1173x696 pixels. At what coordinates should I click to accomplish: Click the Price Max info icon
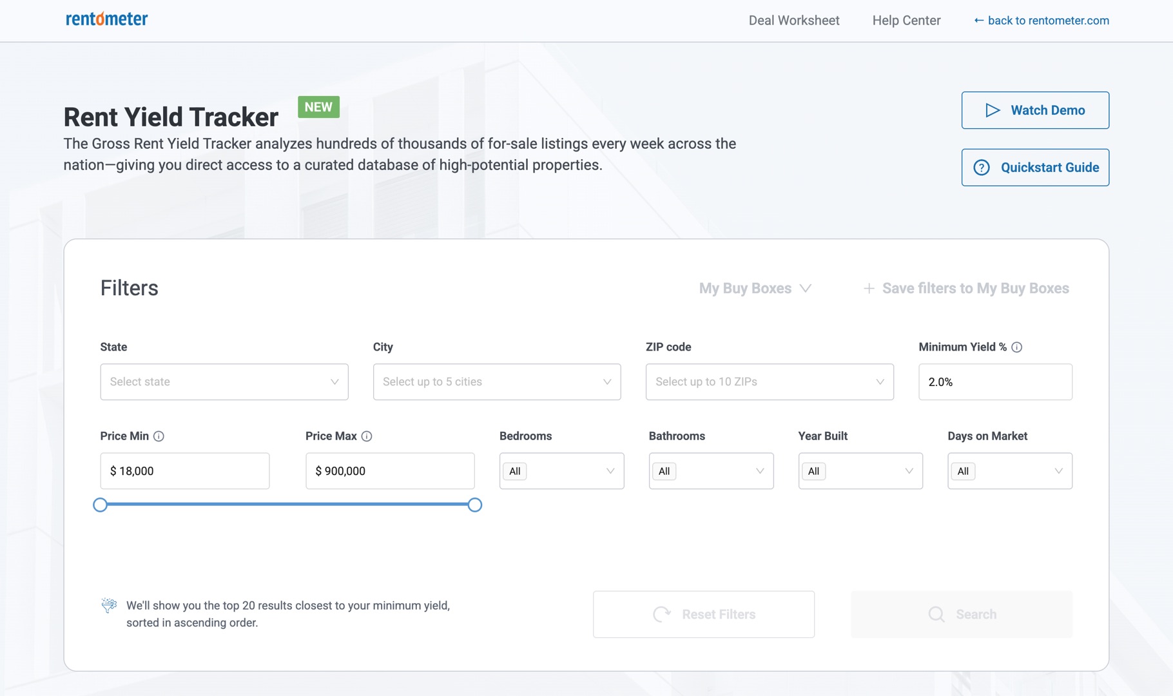[367, 436]
